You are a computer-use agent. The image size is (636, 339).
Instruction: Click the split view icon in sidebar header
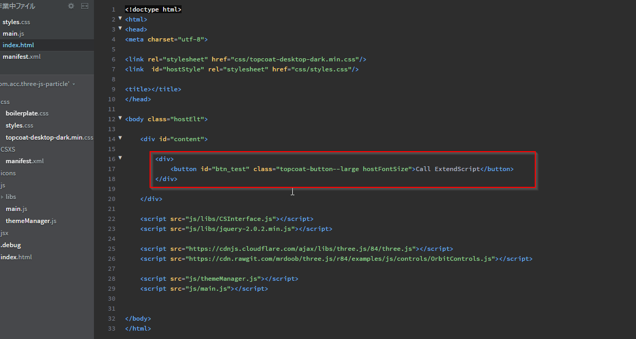click(85, 6)
